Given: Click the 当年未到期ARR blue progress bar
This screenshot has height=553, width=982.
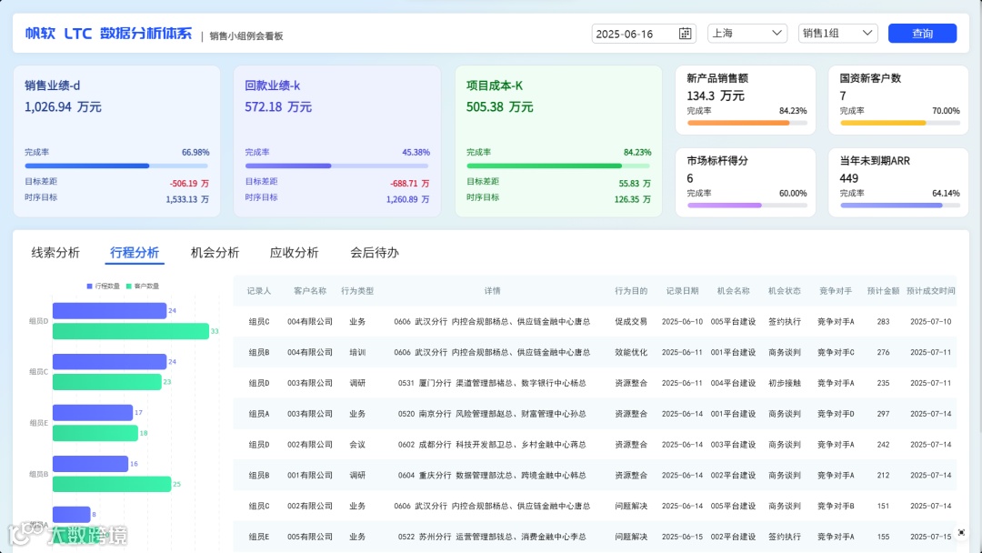Looking at the screenshot, I should (900, 206).
